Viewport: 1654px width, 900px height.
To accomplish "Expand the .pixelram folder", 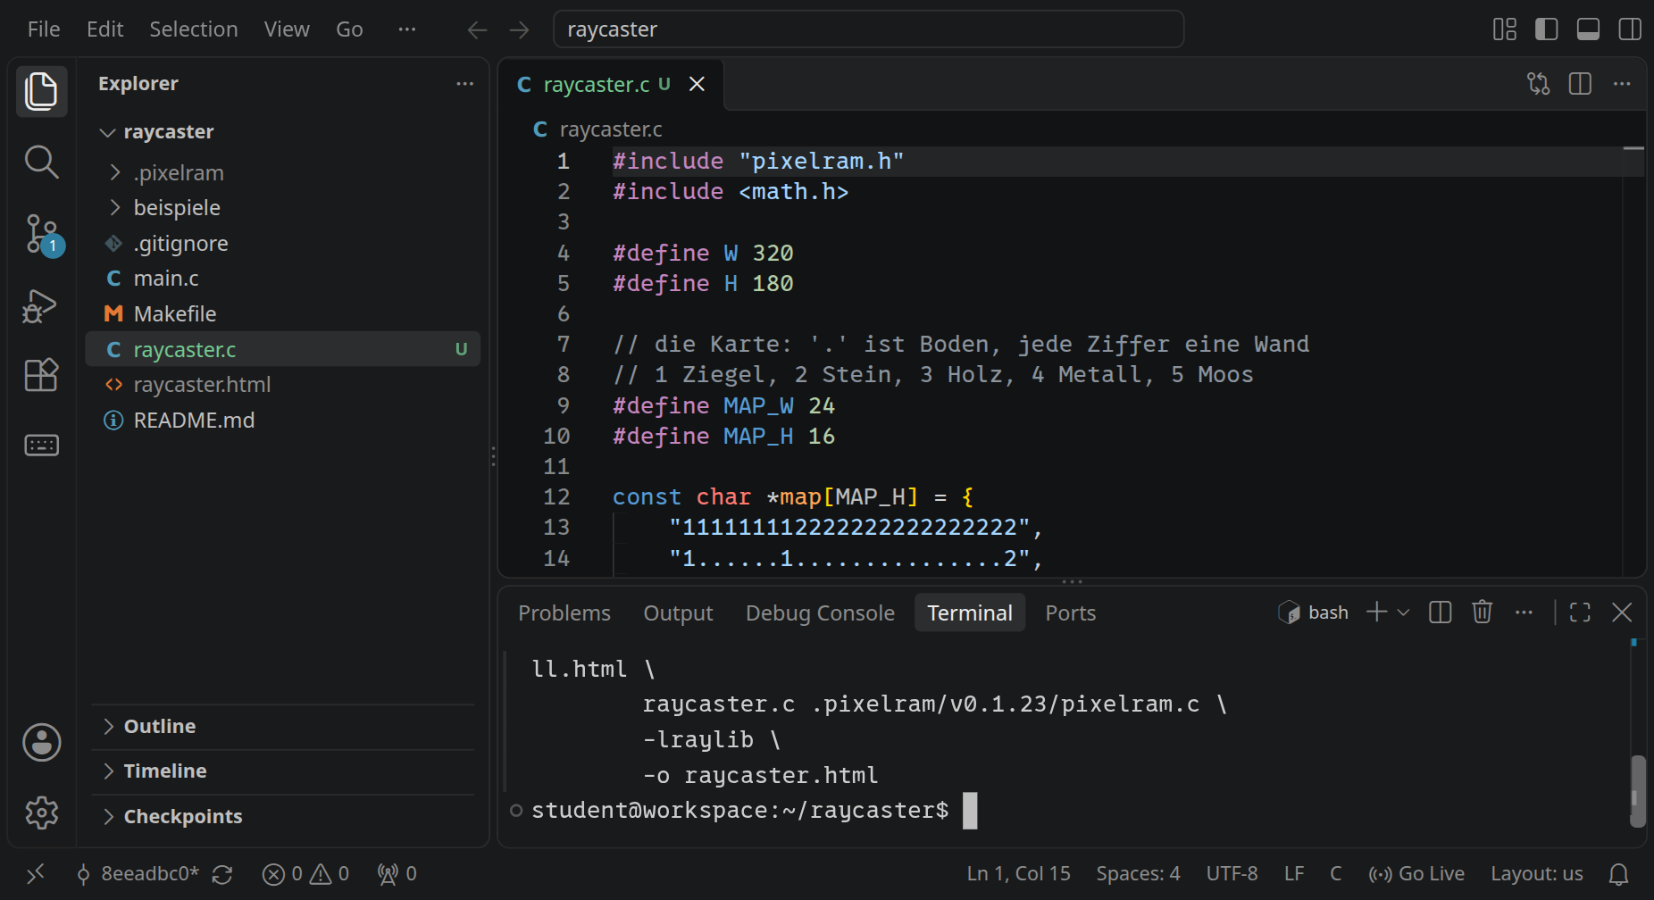I will [282, 172].
